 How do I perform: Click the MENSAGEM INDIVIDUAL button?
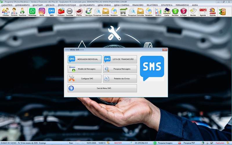pos(85,59)
